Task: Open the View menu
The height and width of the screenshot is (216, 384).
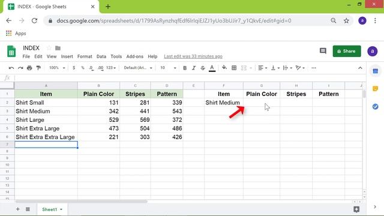Action: (52, 56)
